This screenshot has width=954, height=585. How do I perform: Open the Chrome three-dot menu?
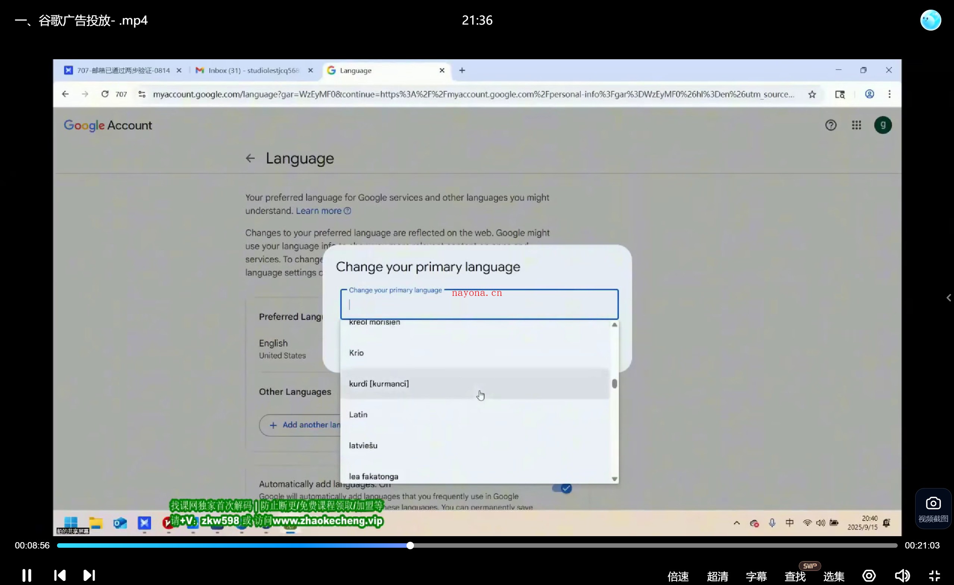point(889,94)
